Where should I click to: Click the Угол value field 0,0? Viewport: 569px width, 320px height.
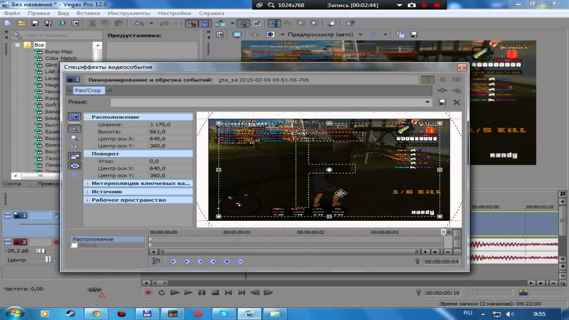171,161
